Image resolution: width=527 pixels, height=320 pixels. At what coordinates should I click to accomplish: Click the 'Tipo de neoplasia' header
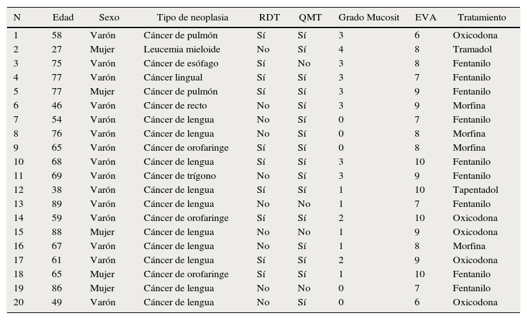point(192,18)
